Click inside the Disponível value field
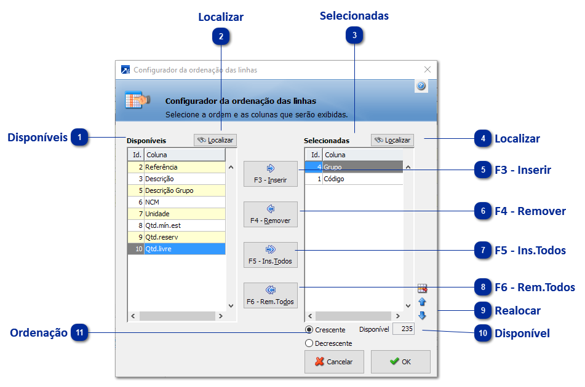Viewport: 585px width, 387px height. click(404, 329)
